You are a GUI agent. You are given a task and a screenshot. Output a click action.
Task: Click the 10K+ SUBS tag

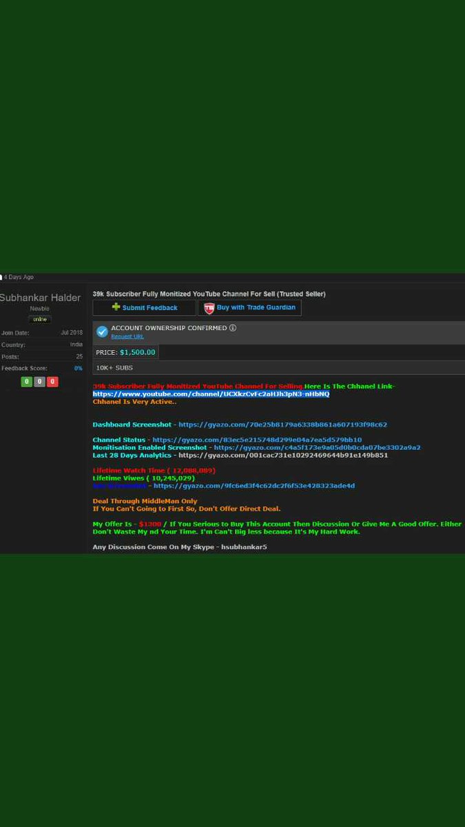pyautogui.click(x=114, y=368)
